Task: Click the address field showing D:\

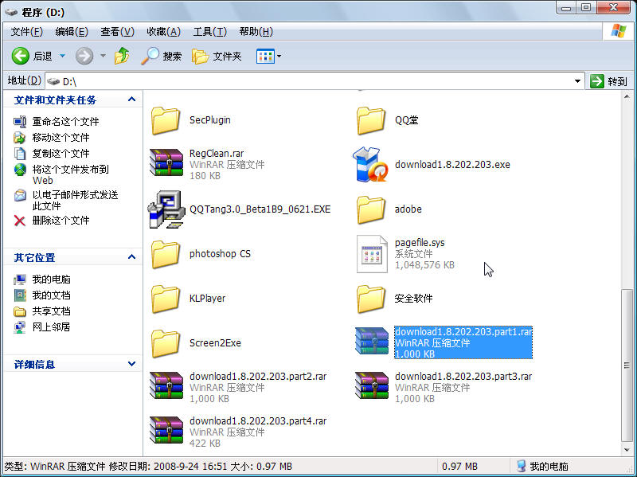Action: (315, 81)
